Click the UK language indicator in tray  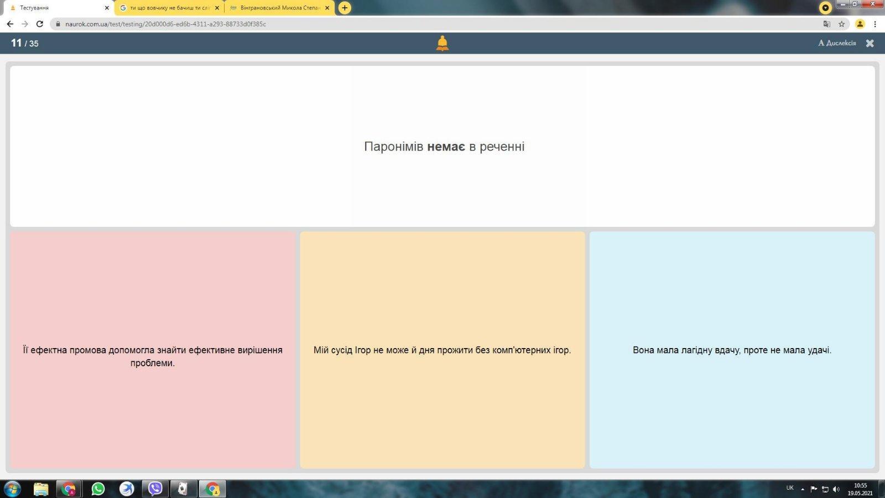790,488
